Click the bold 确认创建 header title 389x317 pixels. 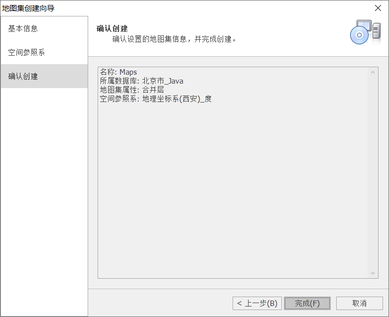tap(112, 28)
